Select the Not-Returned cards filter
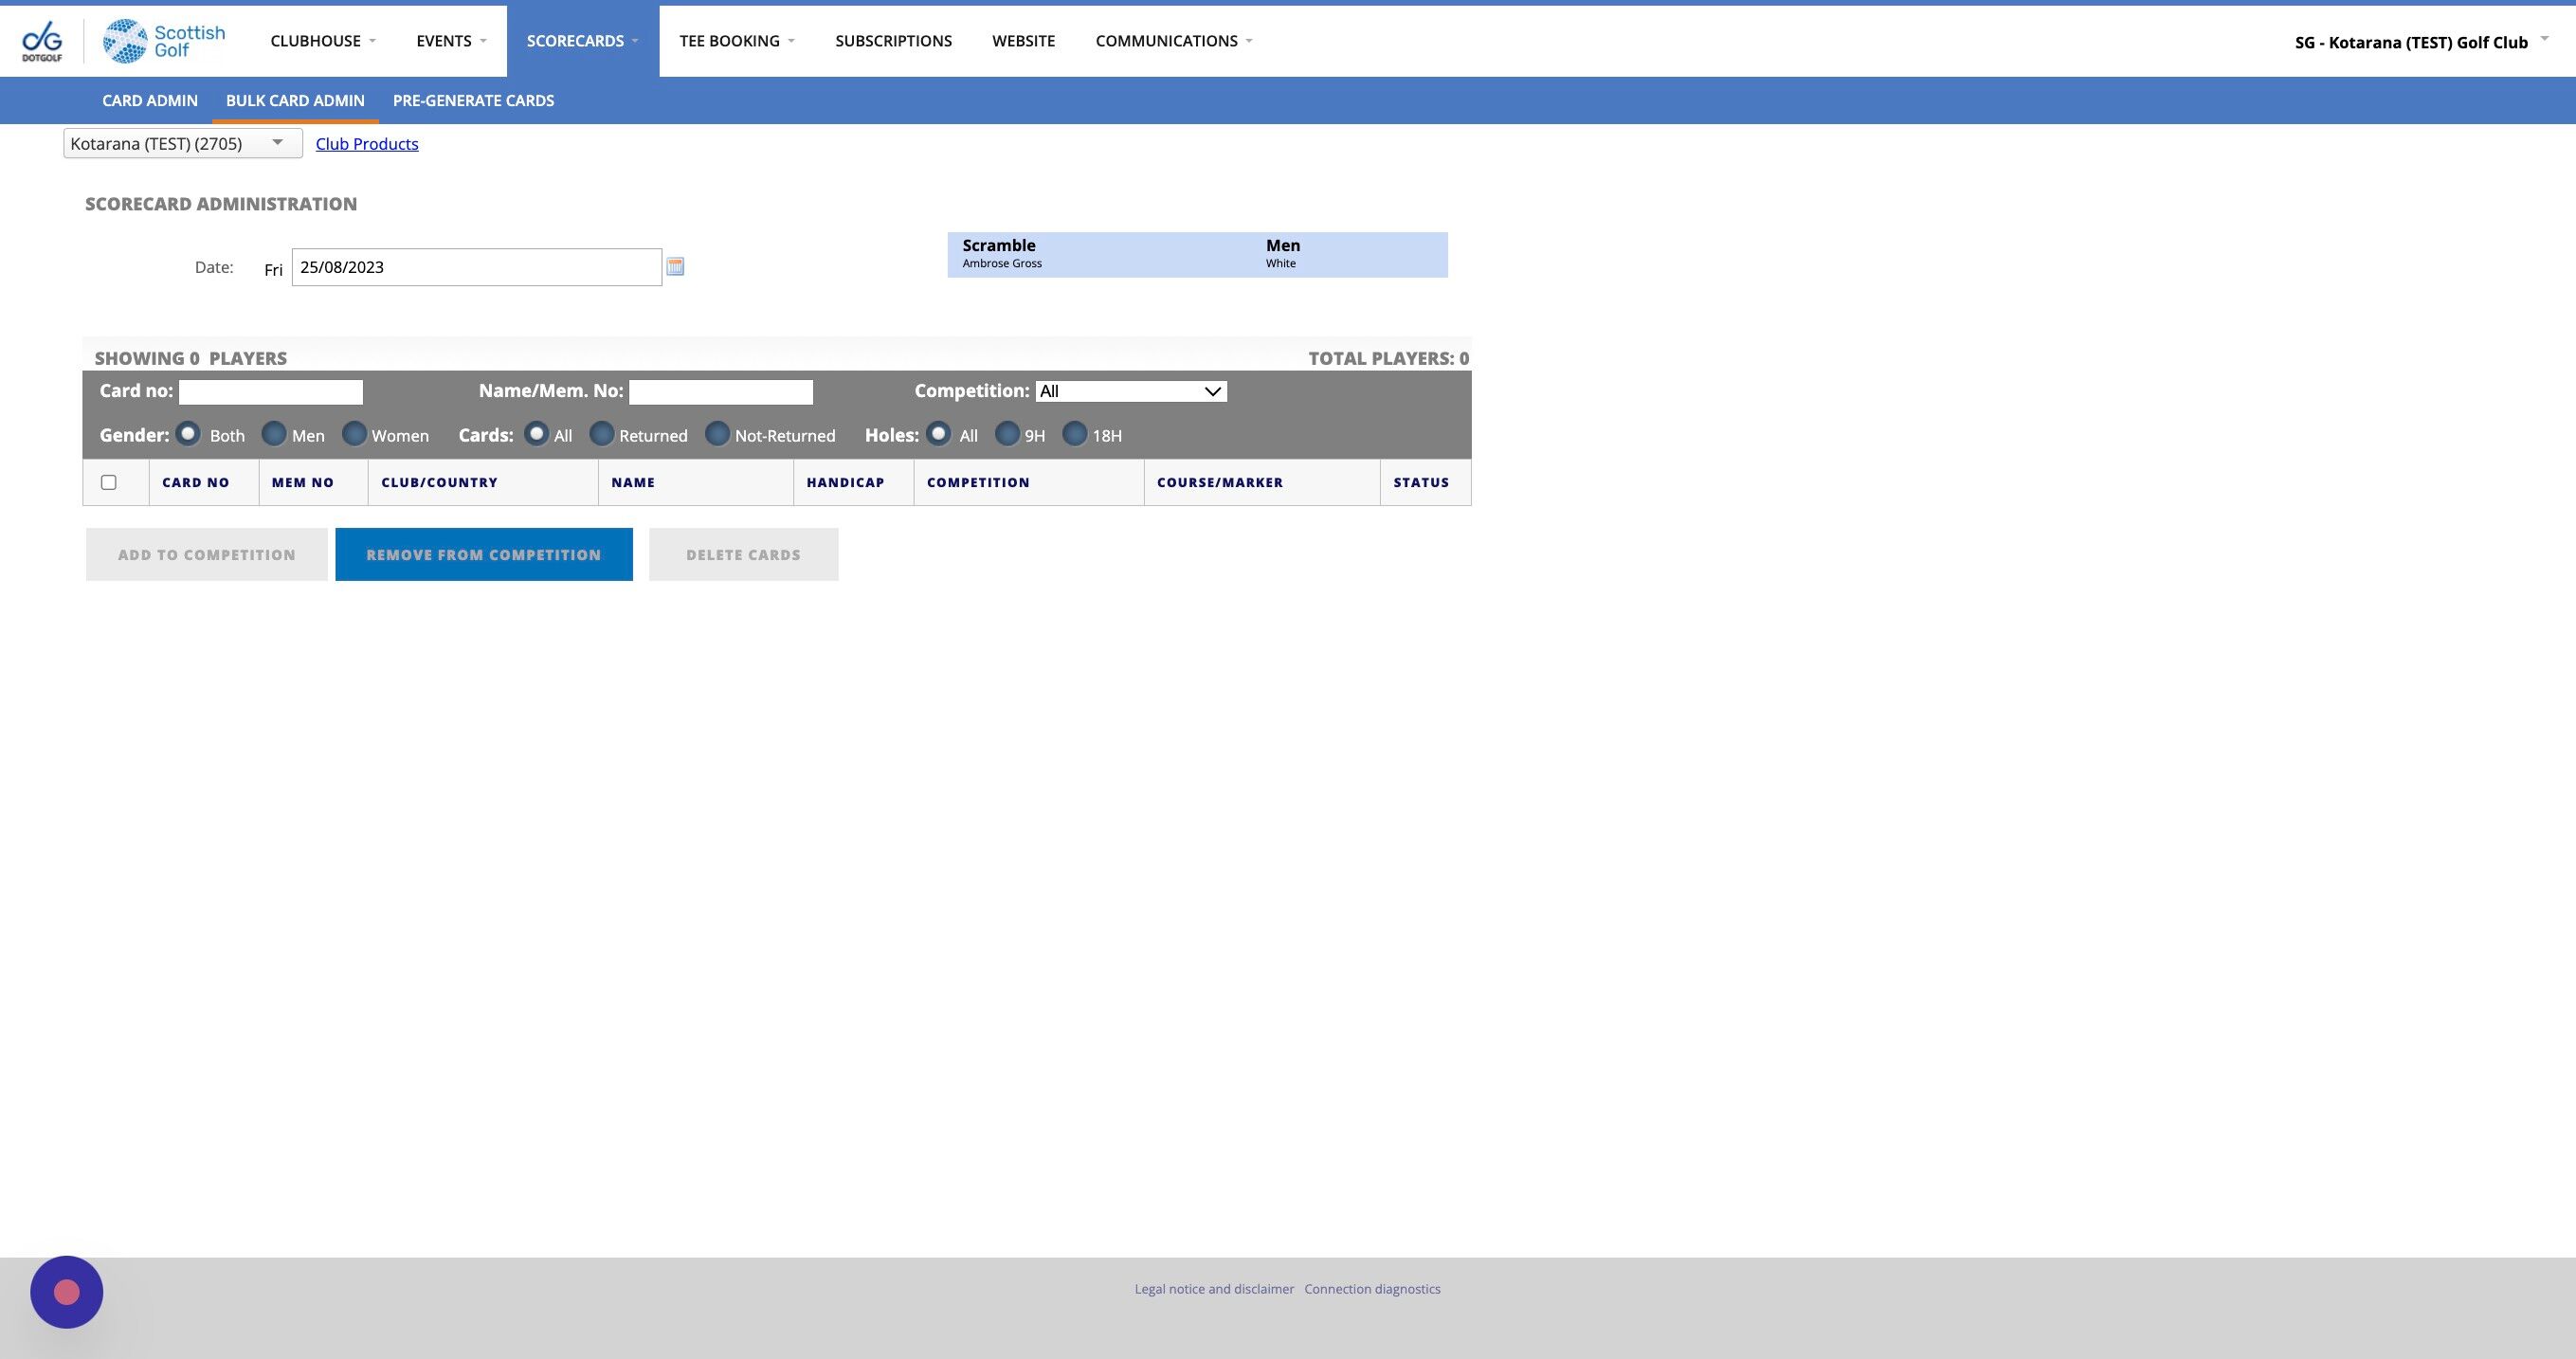 tap(717, 434)
